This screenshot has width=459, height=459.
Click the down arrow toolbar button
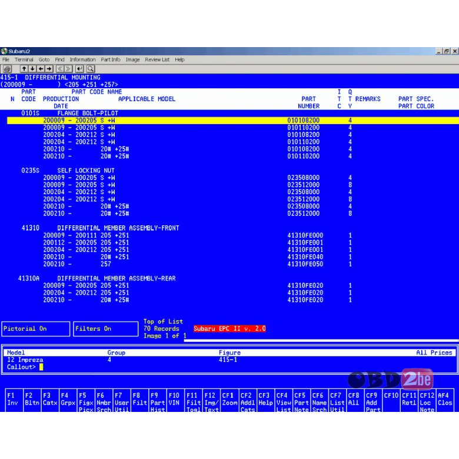(x=32, y=69)
